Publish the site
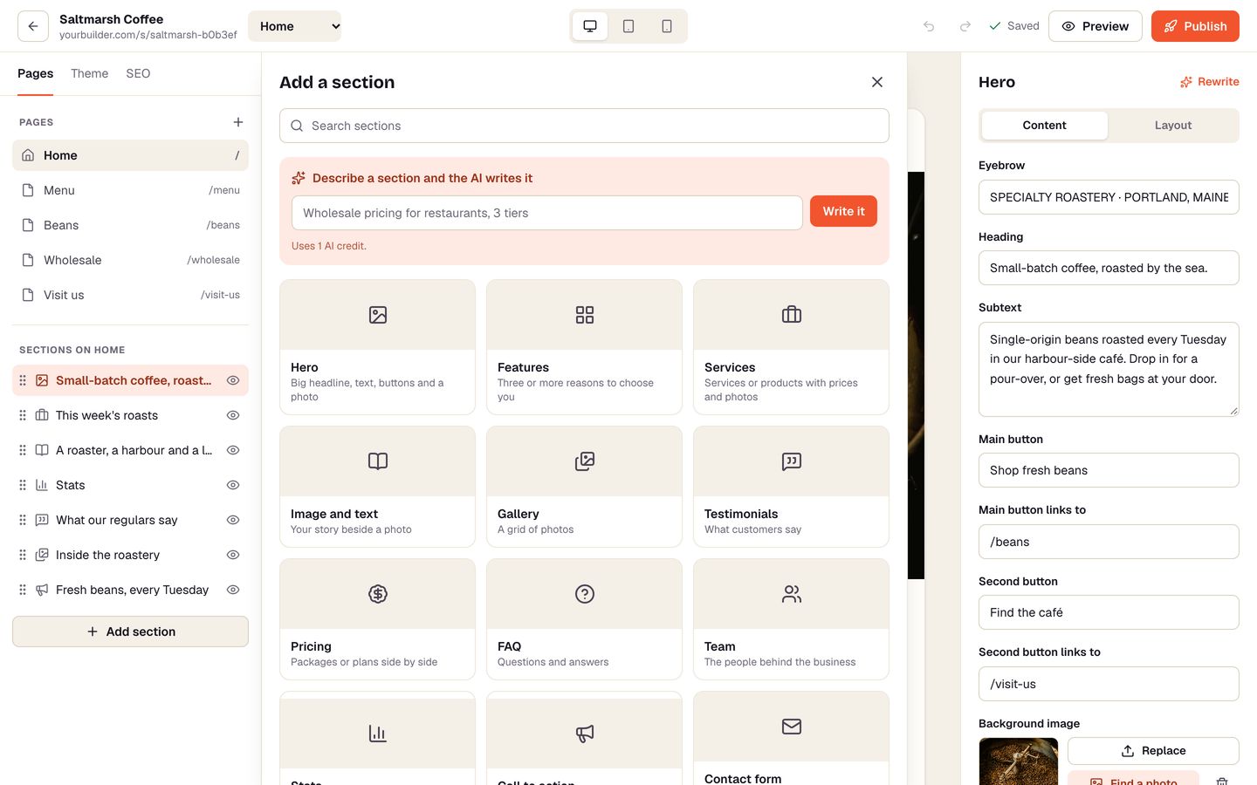 click(1195, 26)
